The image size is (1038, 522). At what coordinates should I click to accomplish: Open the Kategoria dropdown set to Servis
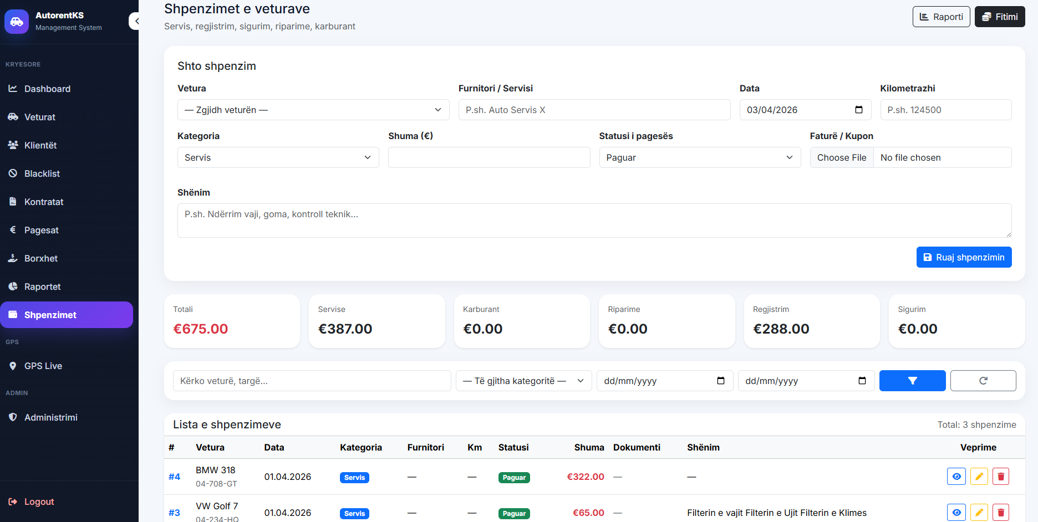click(278, 157)
